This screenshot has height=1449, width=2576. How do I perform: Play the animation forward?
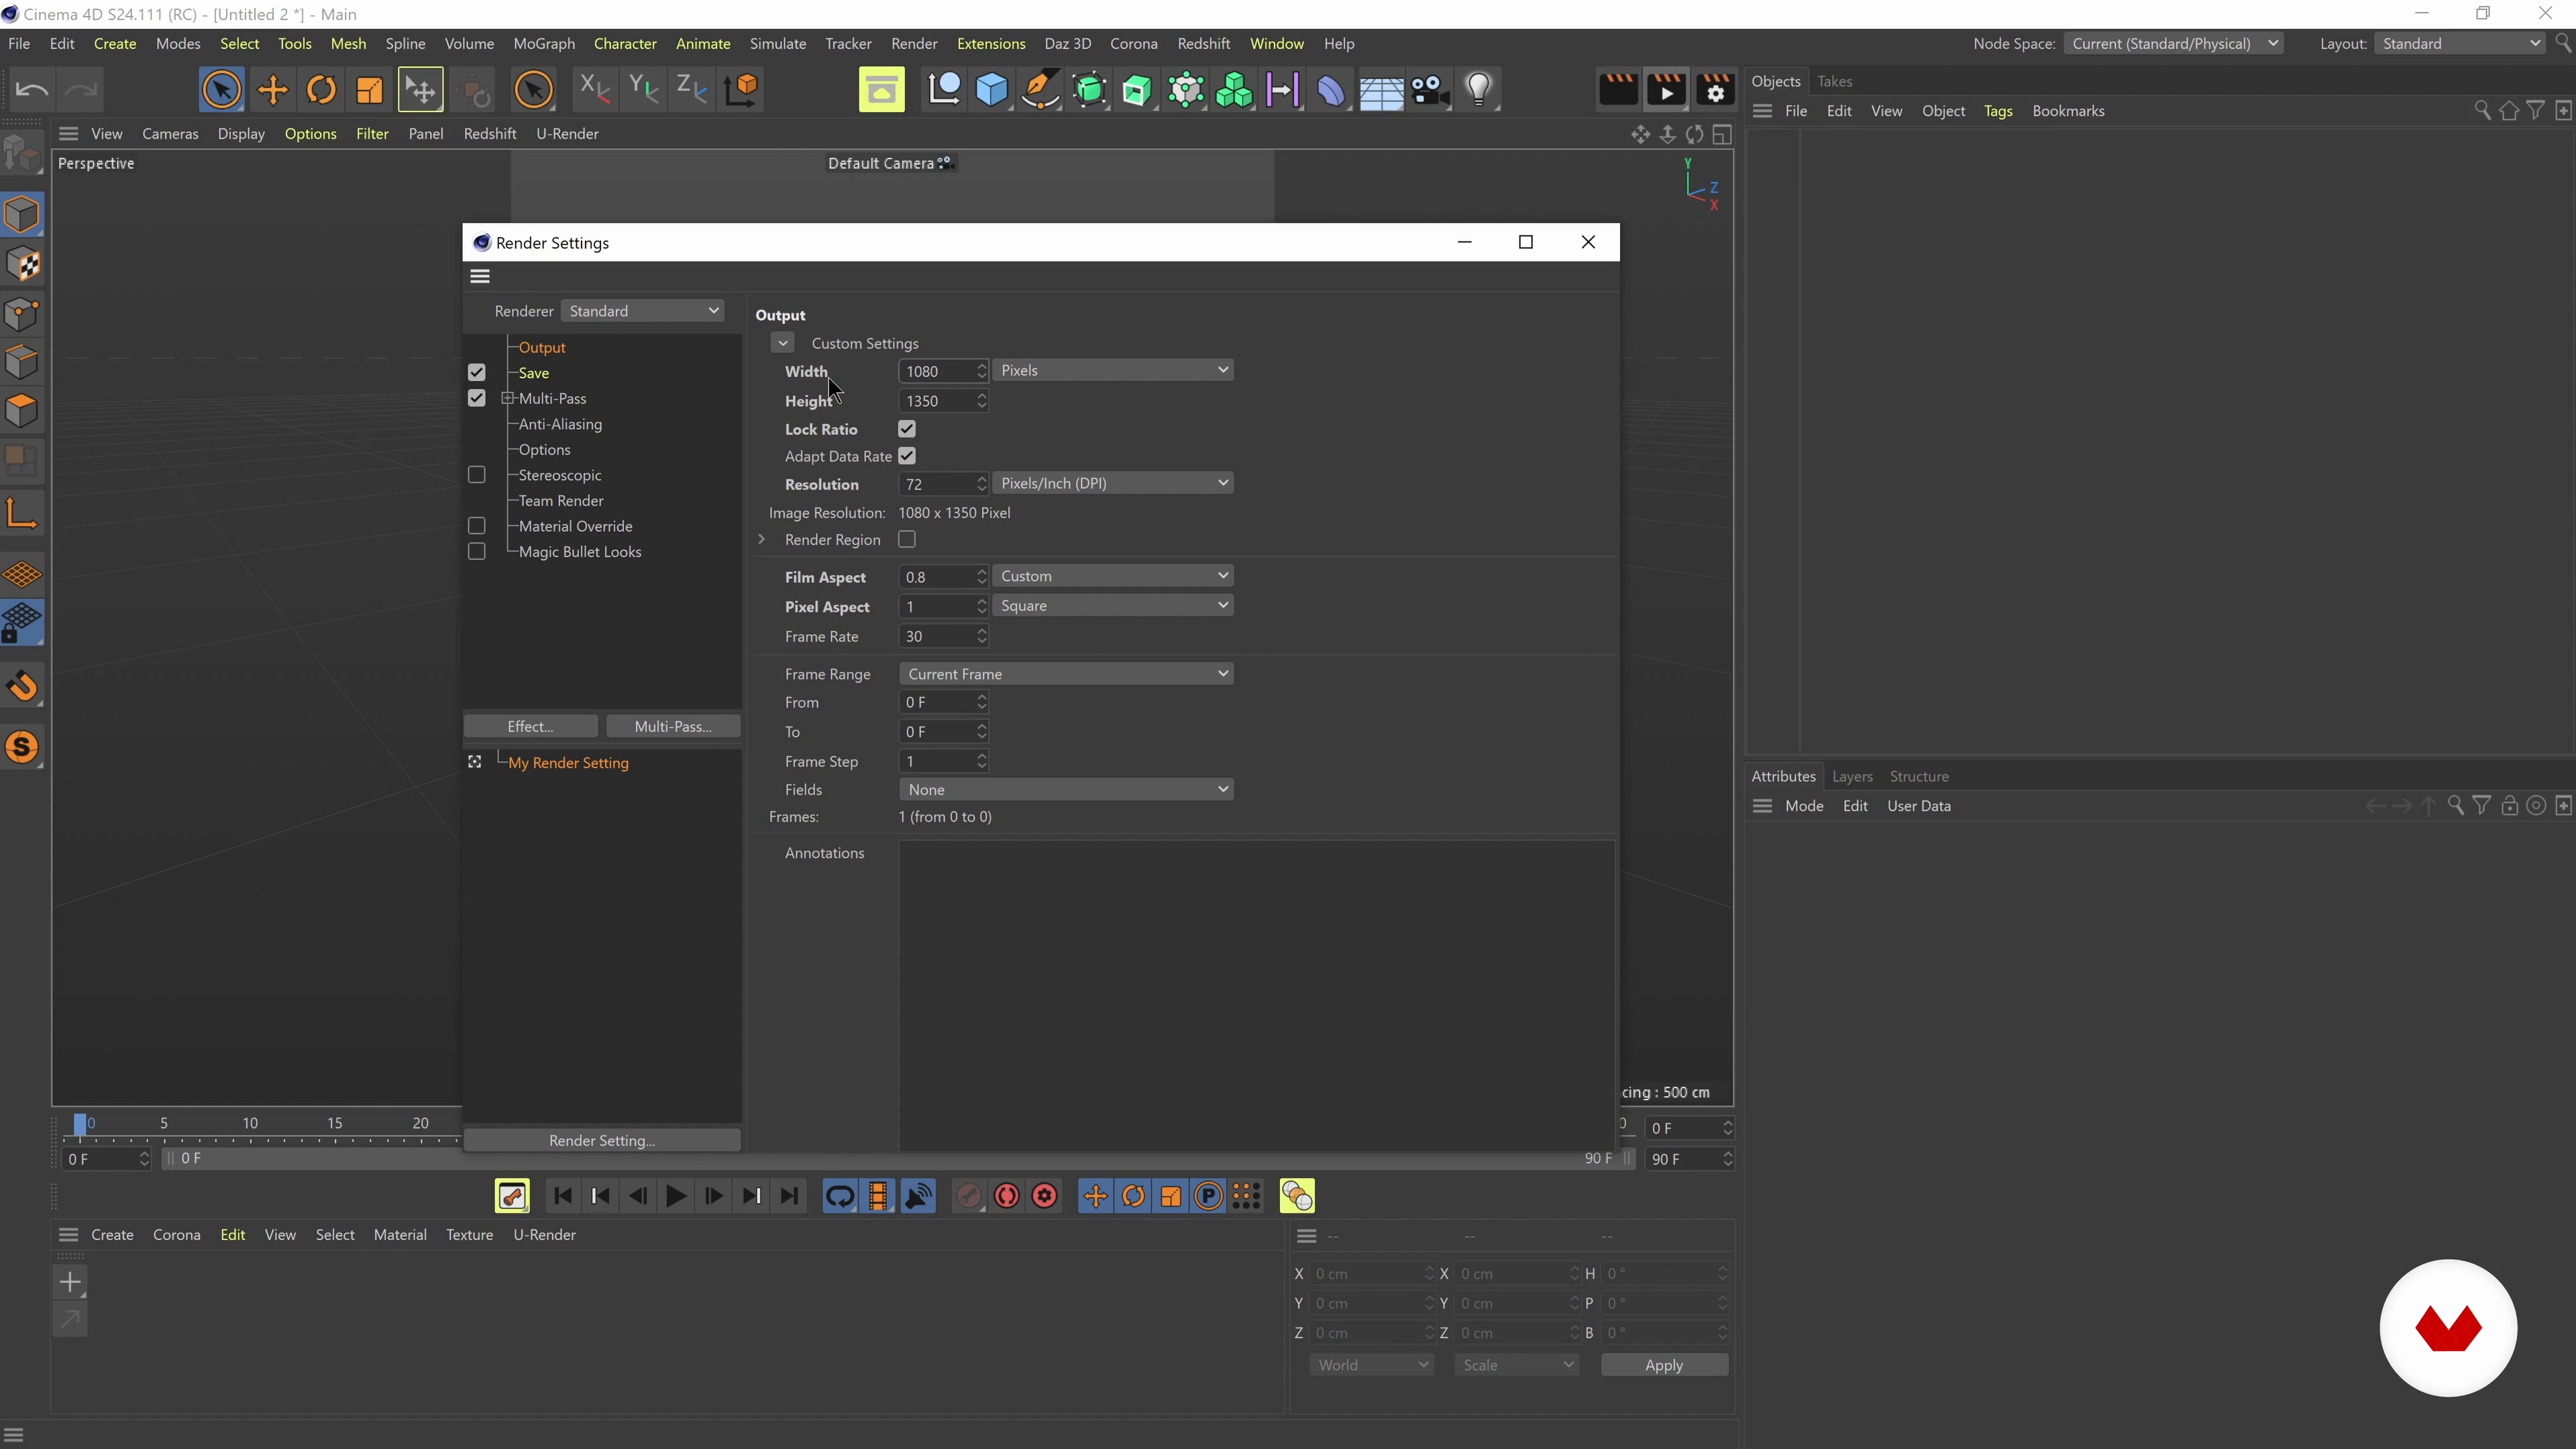(676, 1196)
